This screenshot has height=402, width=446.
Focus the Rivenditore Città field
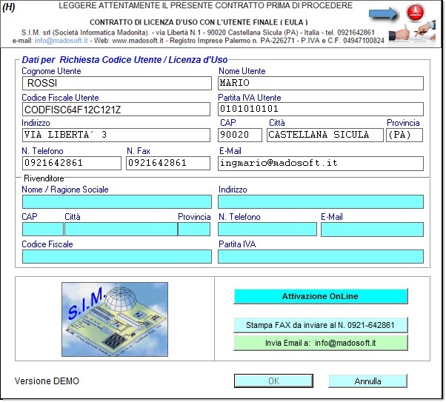tap(122, 230)
